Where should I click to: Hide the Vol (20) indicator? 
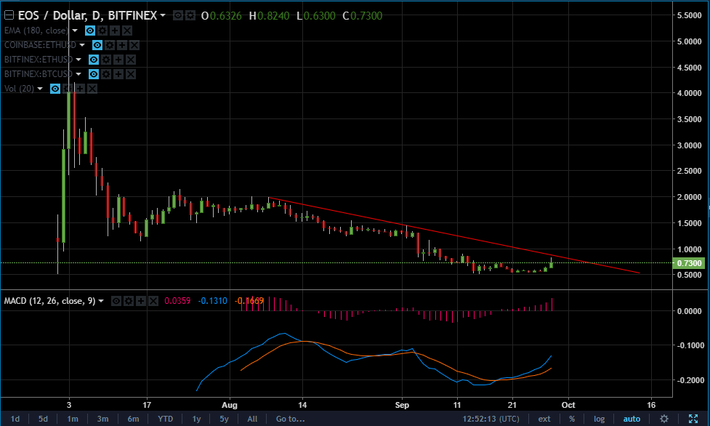pos(55,89)
